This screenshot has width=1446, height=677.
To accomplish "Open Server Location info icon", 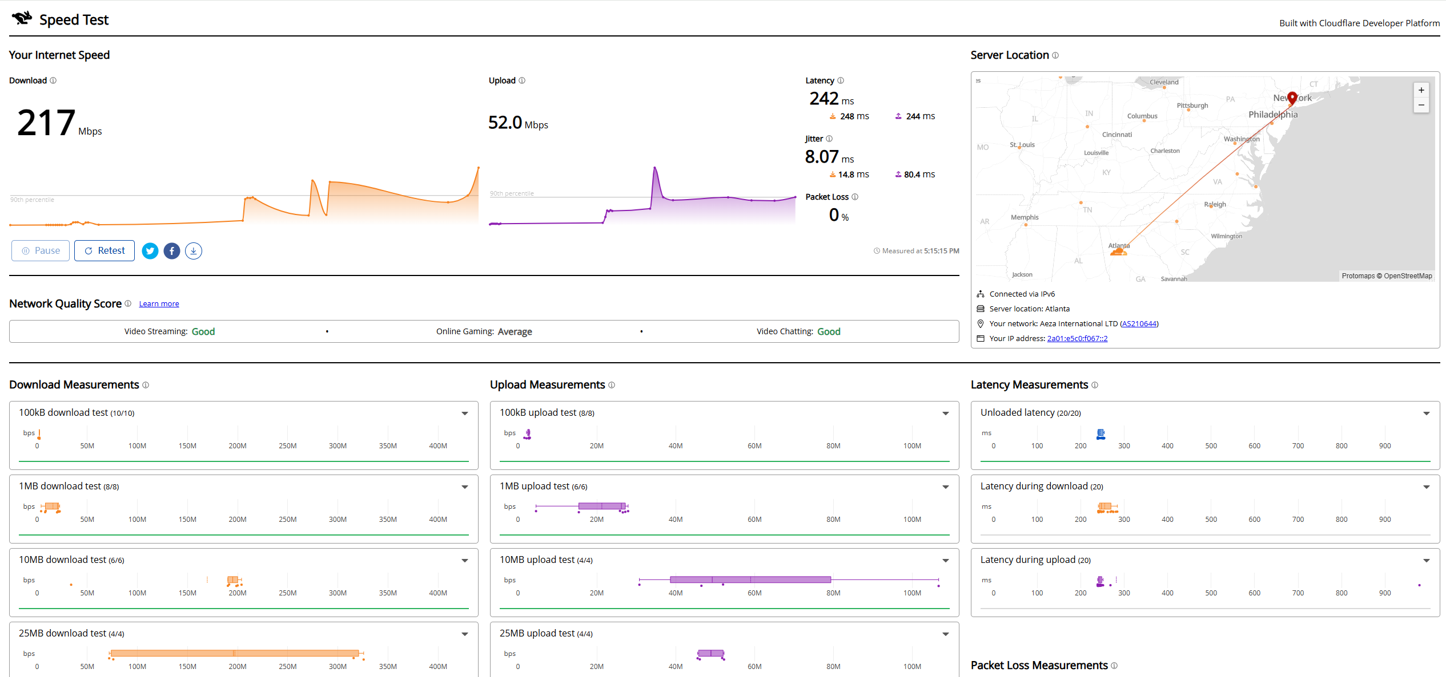I will 1055,55.
